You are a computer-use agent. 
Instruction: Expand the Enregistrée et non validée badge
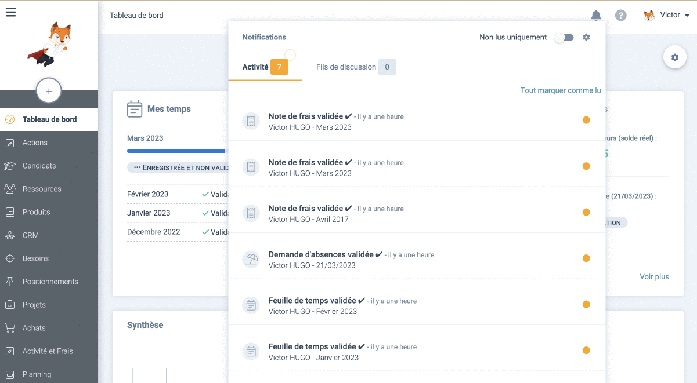click(x=179, y=167)
